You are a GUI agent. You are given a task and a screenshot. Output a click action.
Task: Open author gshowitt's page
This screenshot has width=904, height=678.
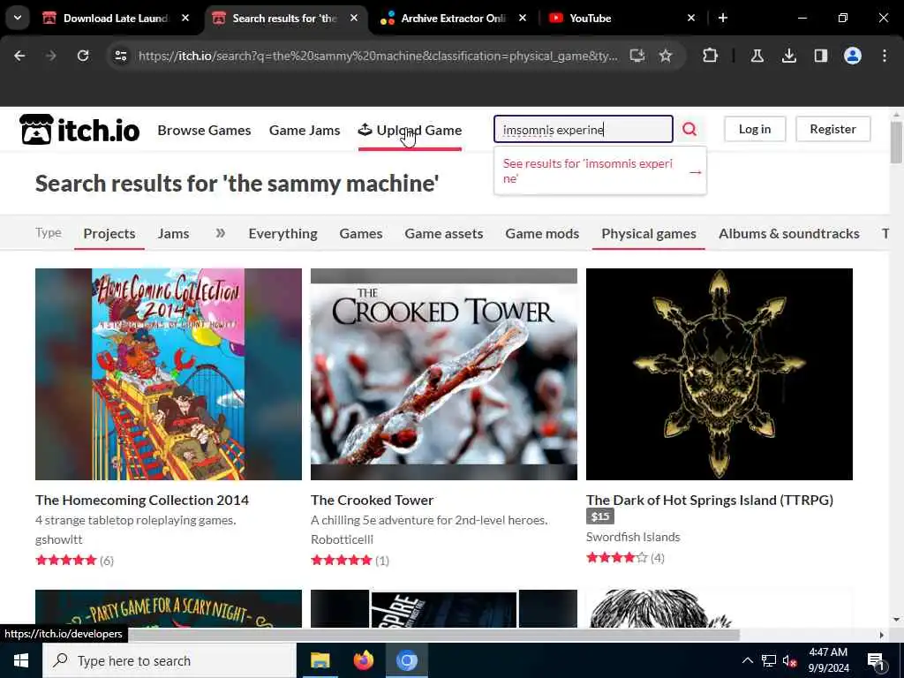59,539
